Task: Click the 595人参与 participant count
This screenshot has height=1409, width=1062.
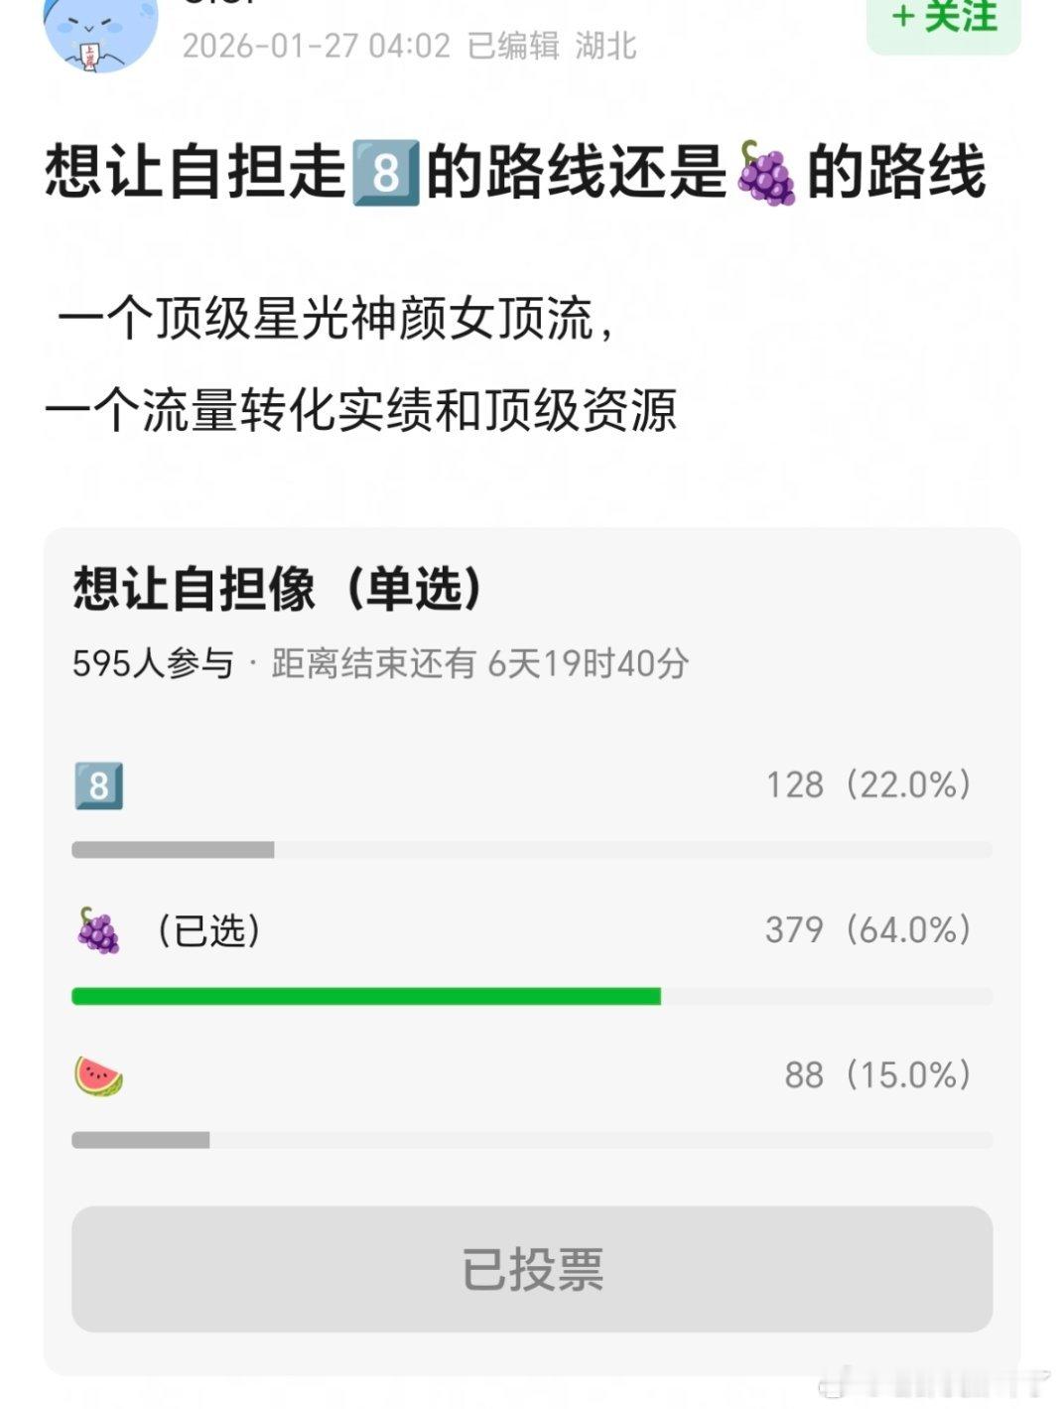Action: point(153,663)
